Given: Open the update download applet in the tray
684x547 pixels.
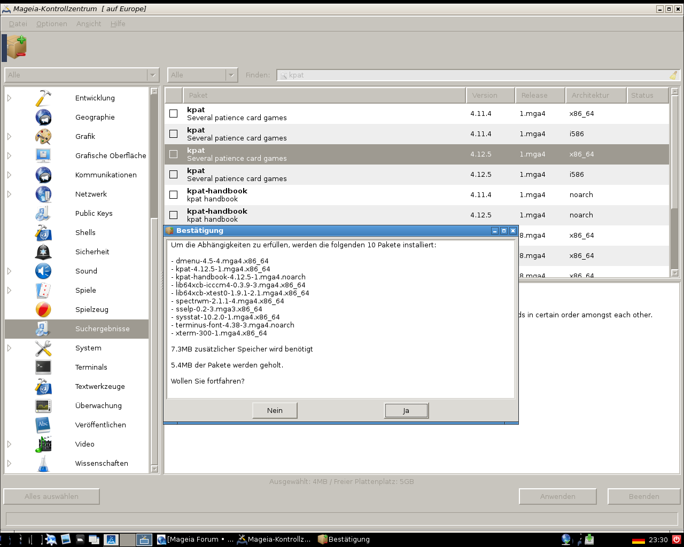Looking at the screenshot, I should click(x=589, y=540).
